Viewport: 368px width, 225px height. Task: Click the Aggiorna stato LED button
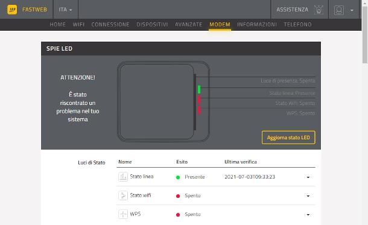point(288,138)
